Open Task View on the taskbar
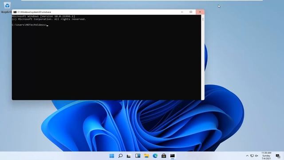The width and height of the screenshot is (284, 160). click(129, 156)
